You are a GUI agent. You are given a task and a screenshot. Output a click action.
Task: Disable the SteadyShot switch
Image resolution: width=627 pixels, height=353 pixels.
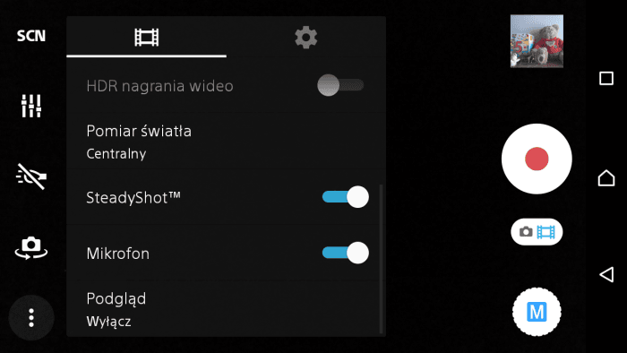tap(346, 197)
